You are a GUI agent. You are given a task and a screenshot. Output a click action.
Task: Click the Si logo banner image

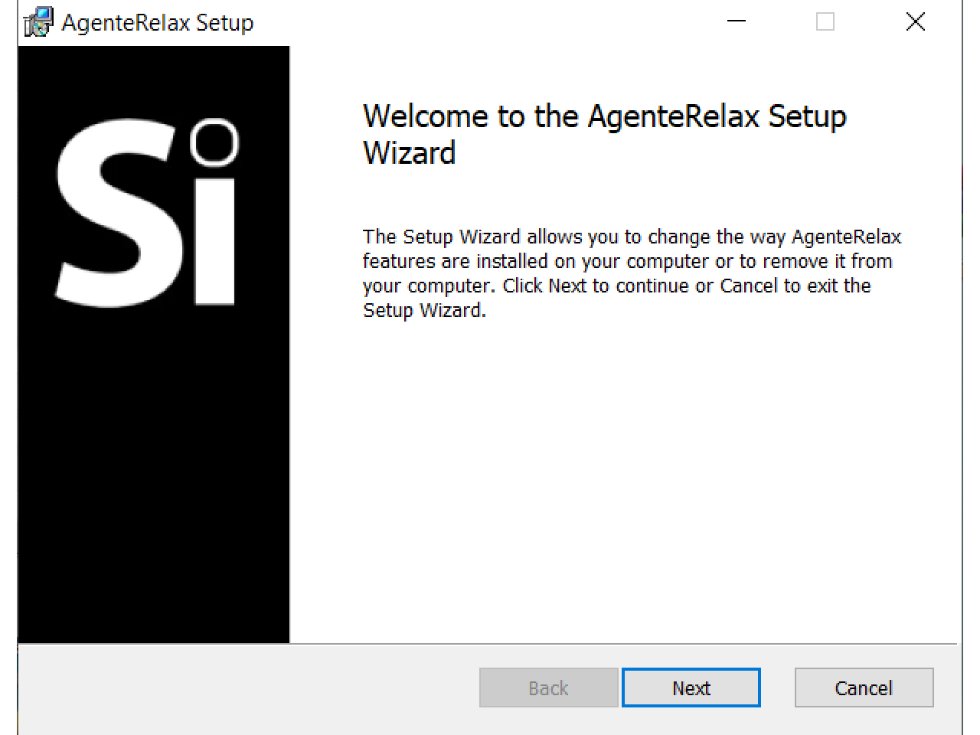pyautogui.click(x=154, y=345)
